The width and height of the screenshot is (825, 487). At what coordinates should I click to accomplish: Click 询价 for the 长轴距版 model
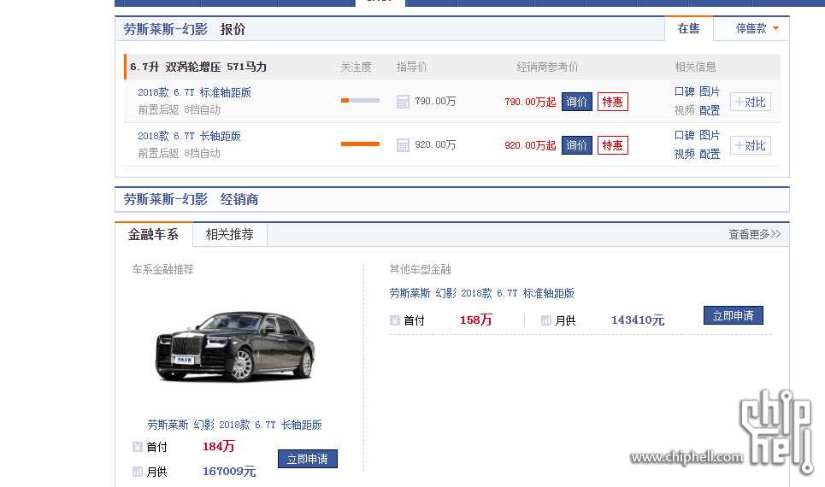pos(577,145)
